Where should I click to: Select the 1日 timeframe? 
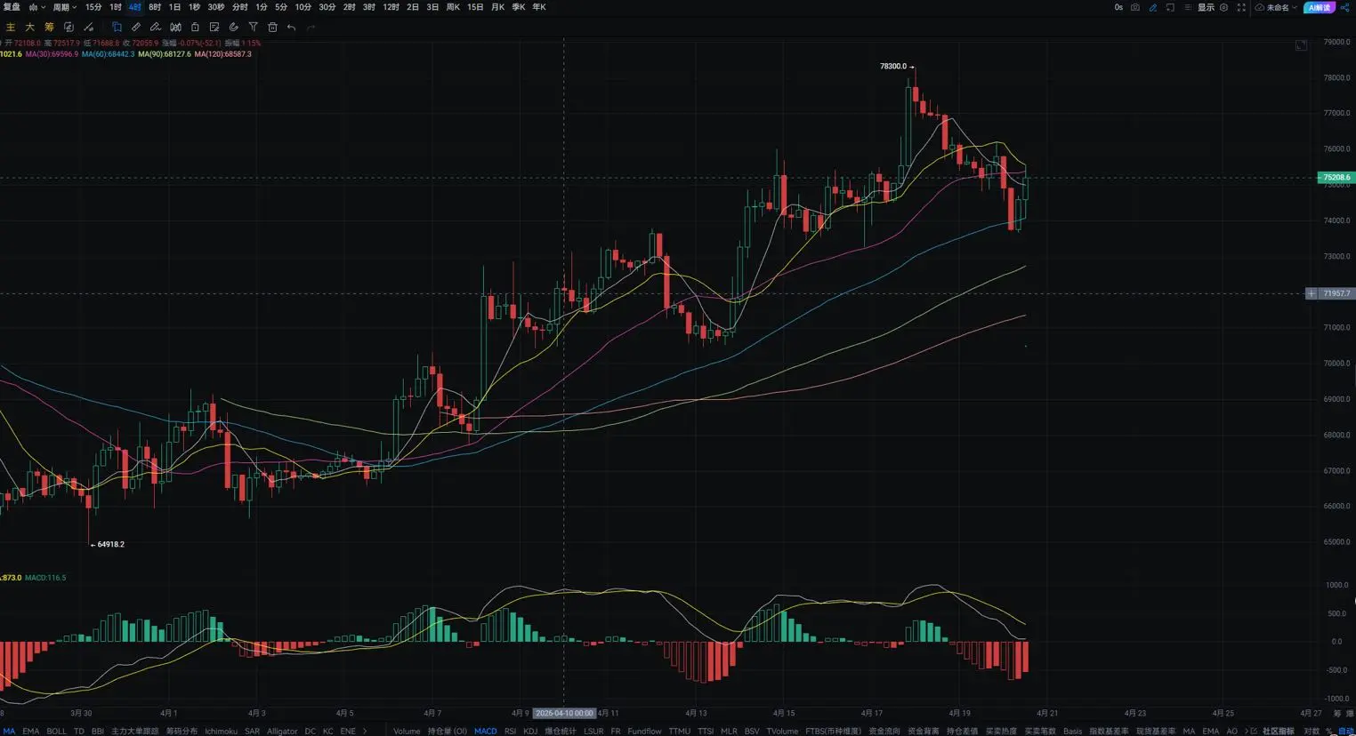(x=174, y=7)
